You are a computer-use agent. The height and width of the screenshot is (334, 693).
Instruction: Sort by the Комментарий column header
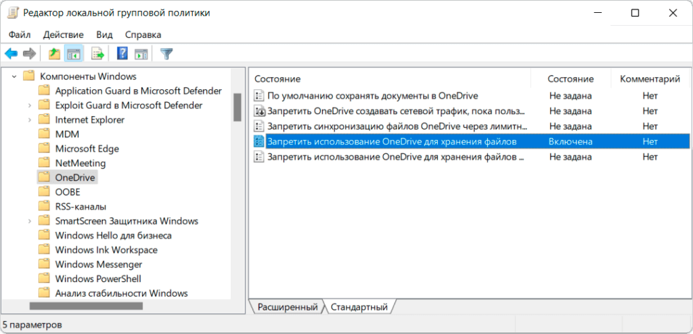click(650, 79)
